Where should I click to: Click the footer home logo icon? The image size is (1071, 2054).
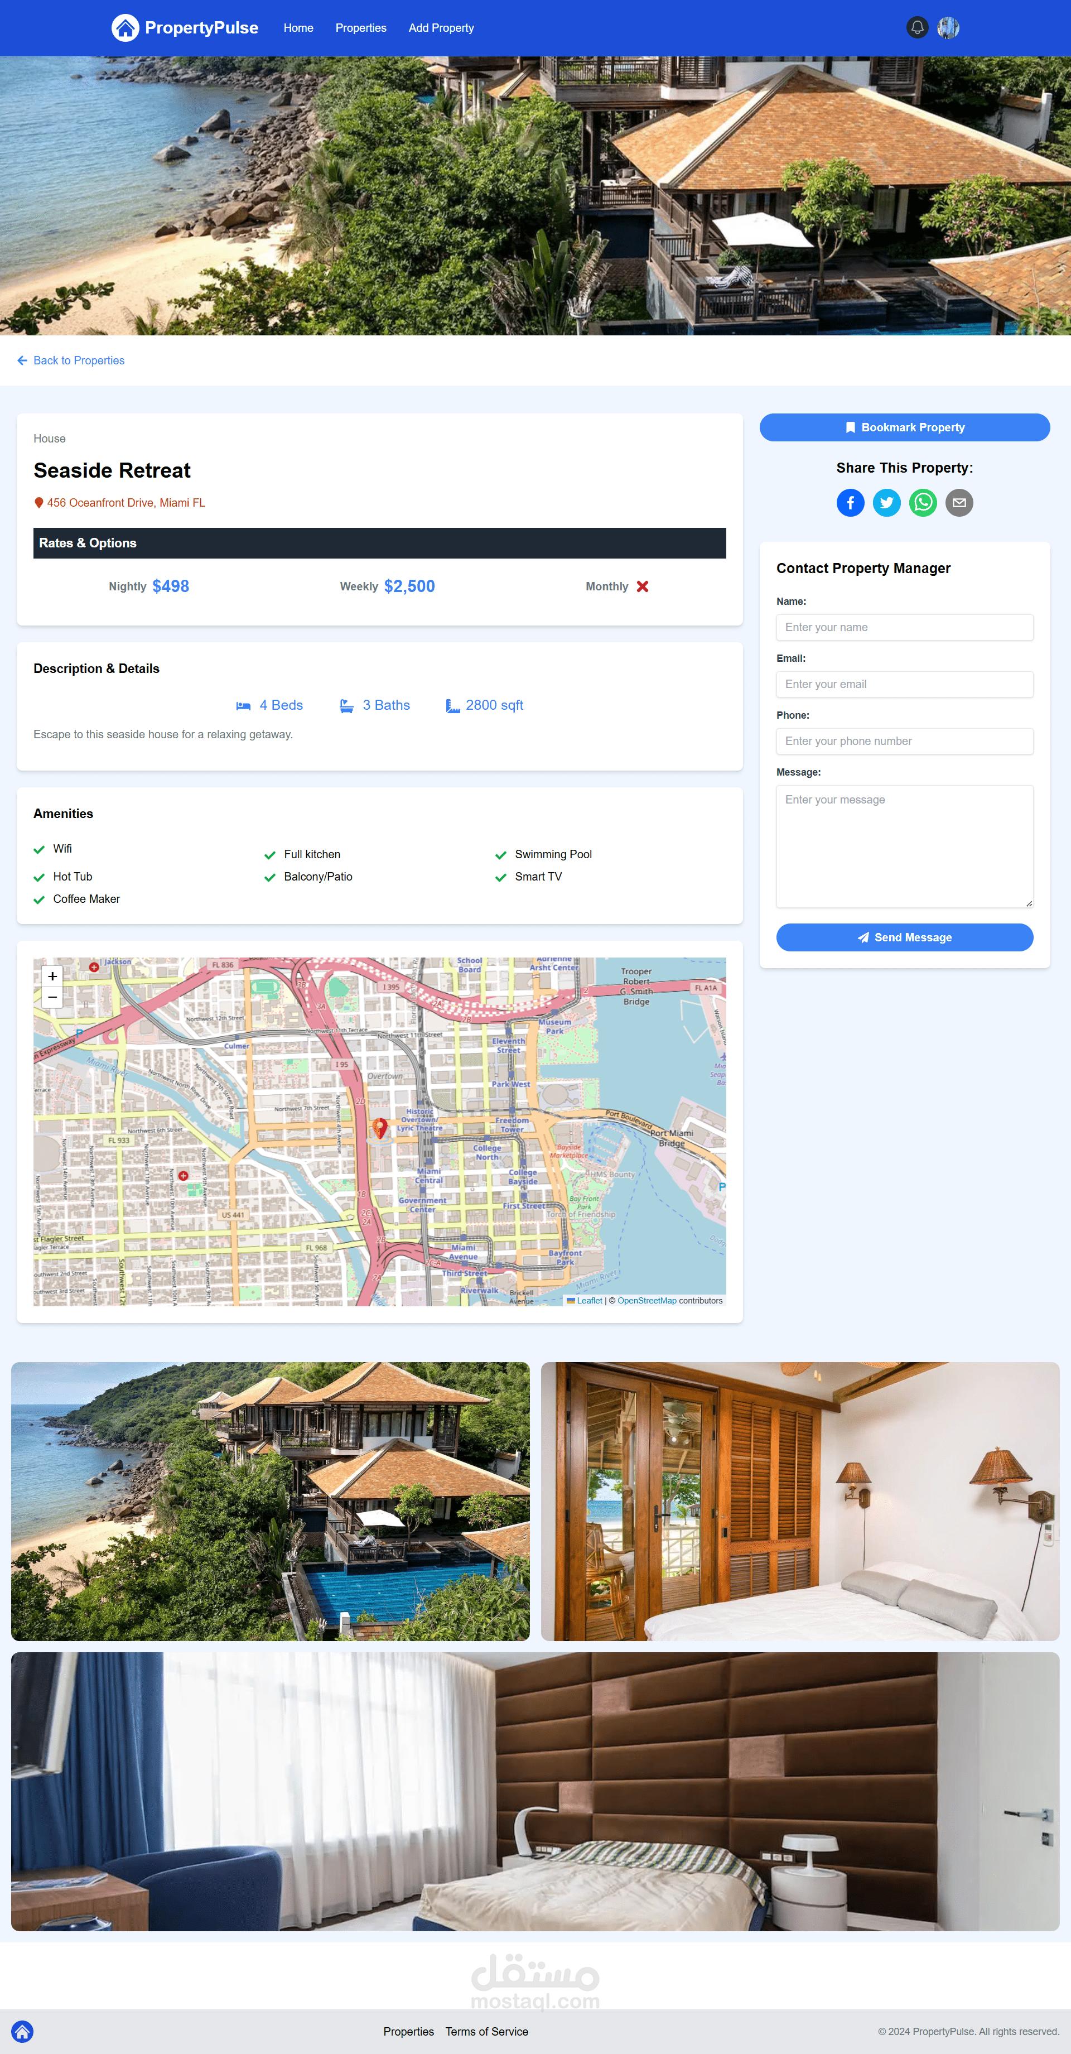(22, 2031)
